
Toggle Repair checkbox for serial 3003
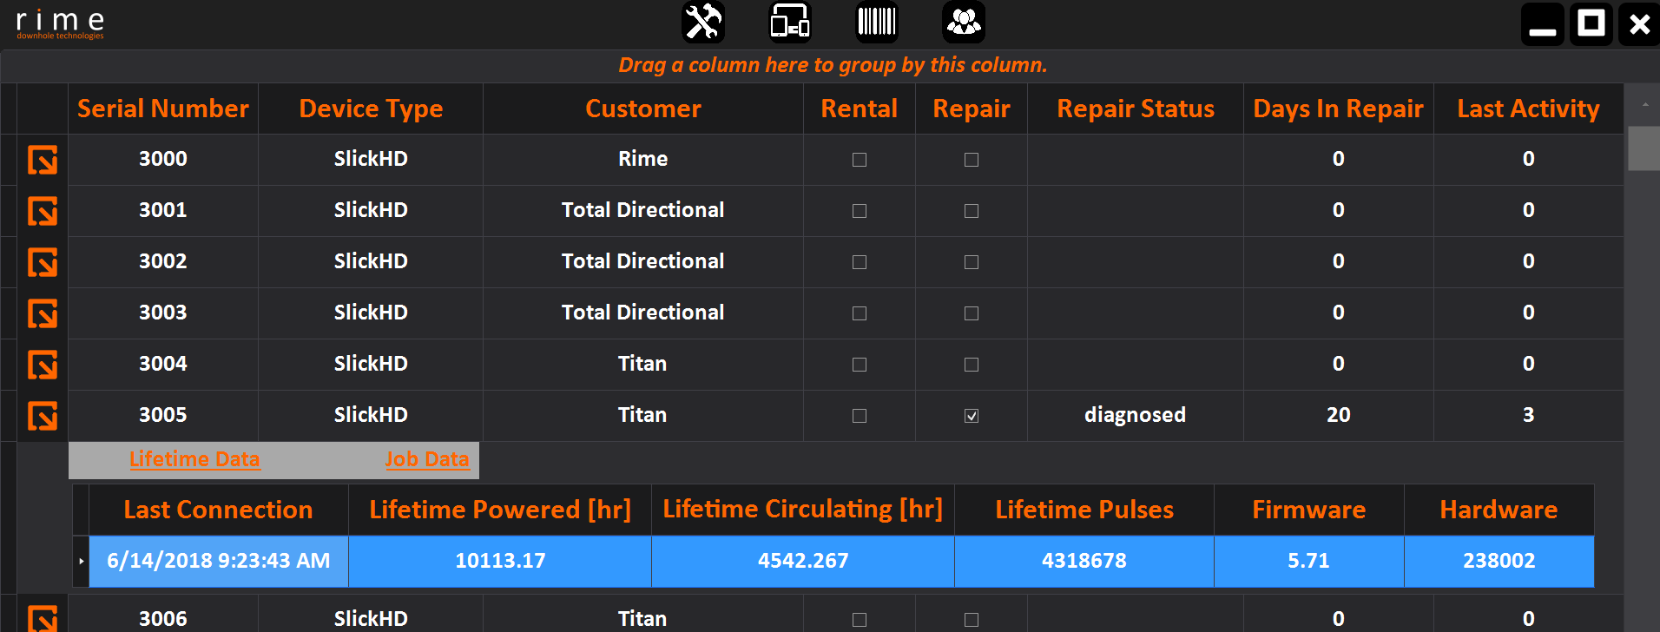(x=972, y=313)
